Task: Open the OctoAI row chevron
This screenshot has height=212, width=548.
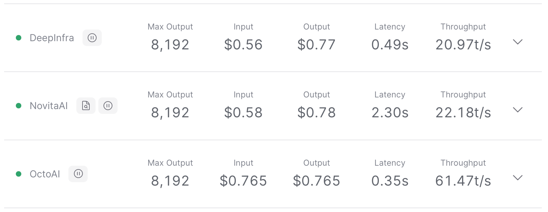Action: tap(517, 178)
